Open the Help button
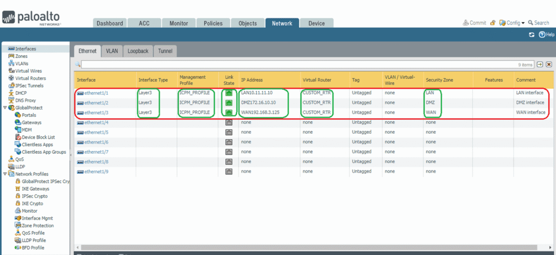The width and height of the screenshot is (556, 255). [x=546, y=35]
